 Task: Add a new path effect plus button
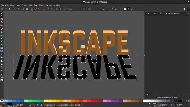(147, 95)
